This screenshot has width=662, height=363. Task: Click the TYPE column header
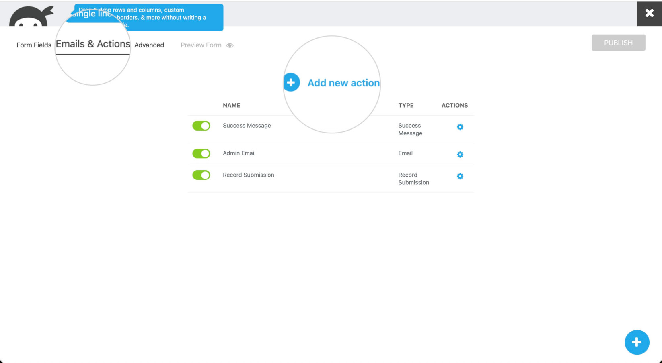coord(406,105)
